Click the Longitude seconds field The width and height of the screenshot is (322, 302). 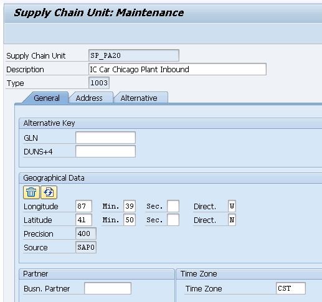tap(173, 206)
